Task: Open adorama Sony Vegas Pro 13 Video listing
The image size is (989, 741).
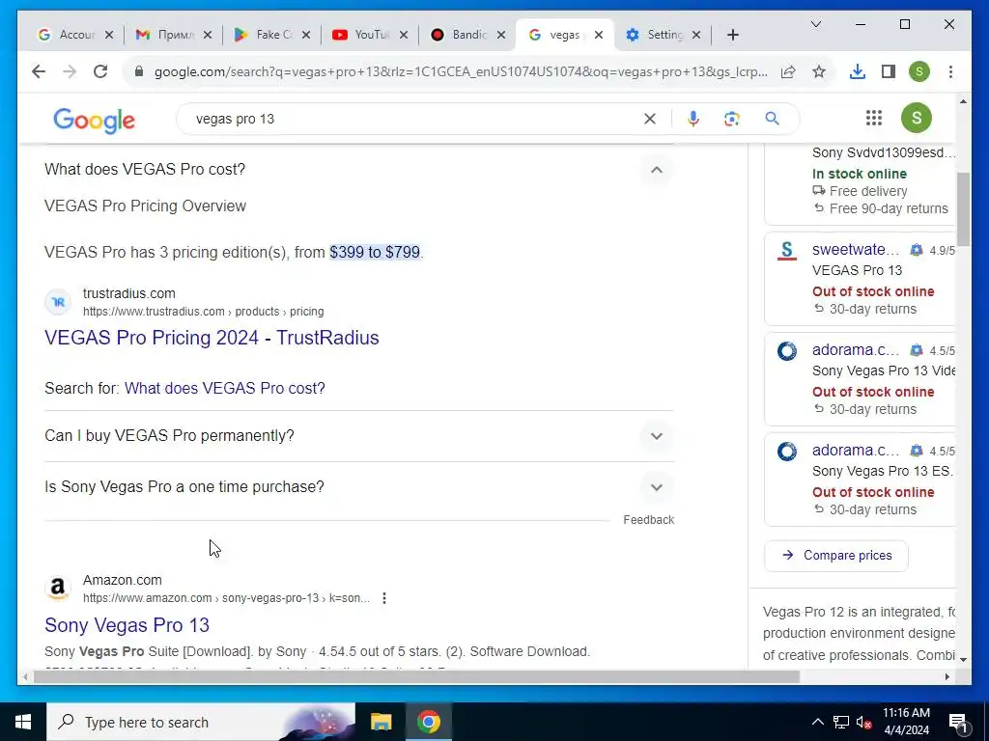Action: (x=861, y=378)
